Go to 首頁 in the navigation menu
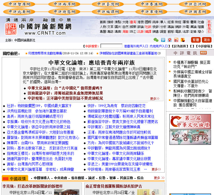This screenshot has width=214, height=195. pos(103,22)
